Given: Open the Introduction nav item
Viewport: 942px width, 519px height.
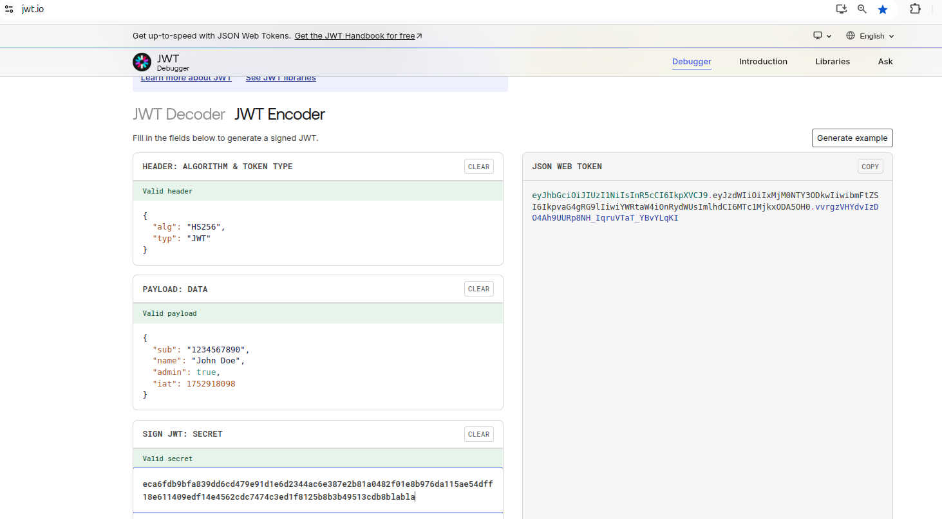Looking at the screenshot, I should (x=763, y=62).
